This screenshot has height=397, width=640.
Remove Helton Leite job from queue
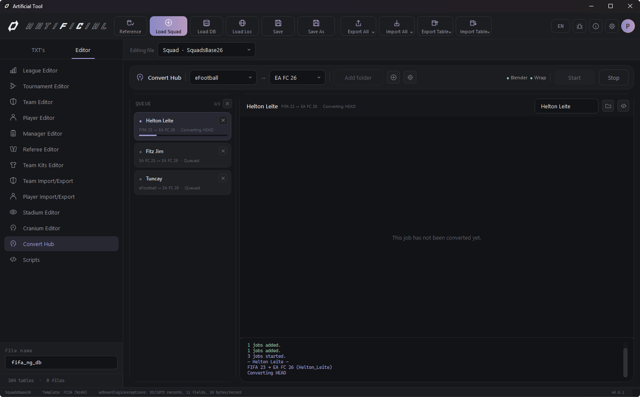click(x=223, y=120)
